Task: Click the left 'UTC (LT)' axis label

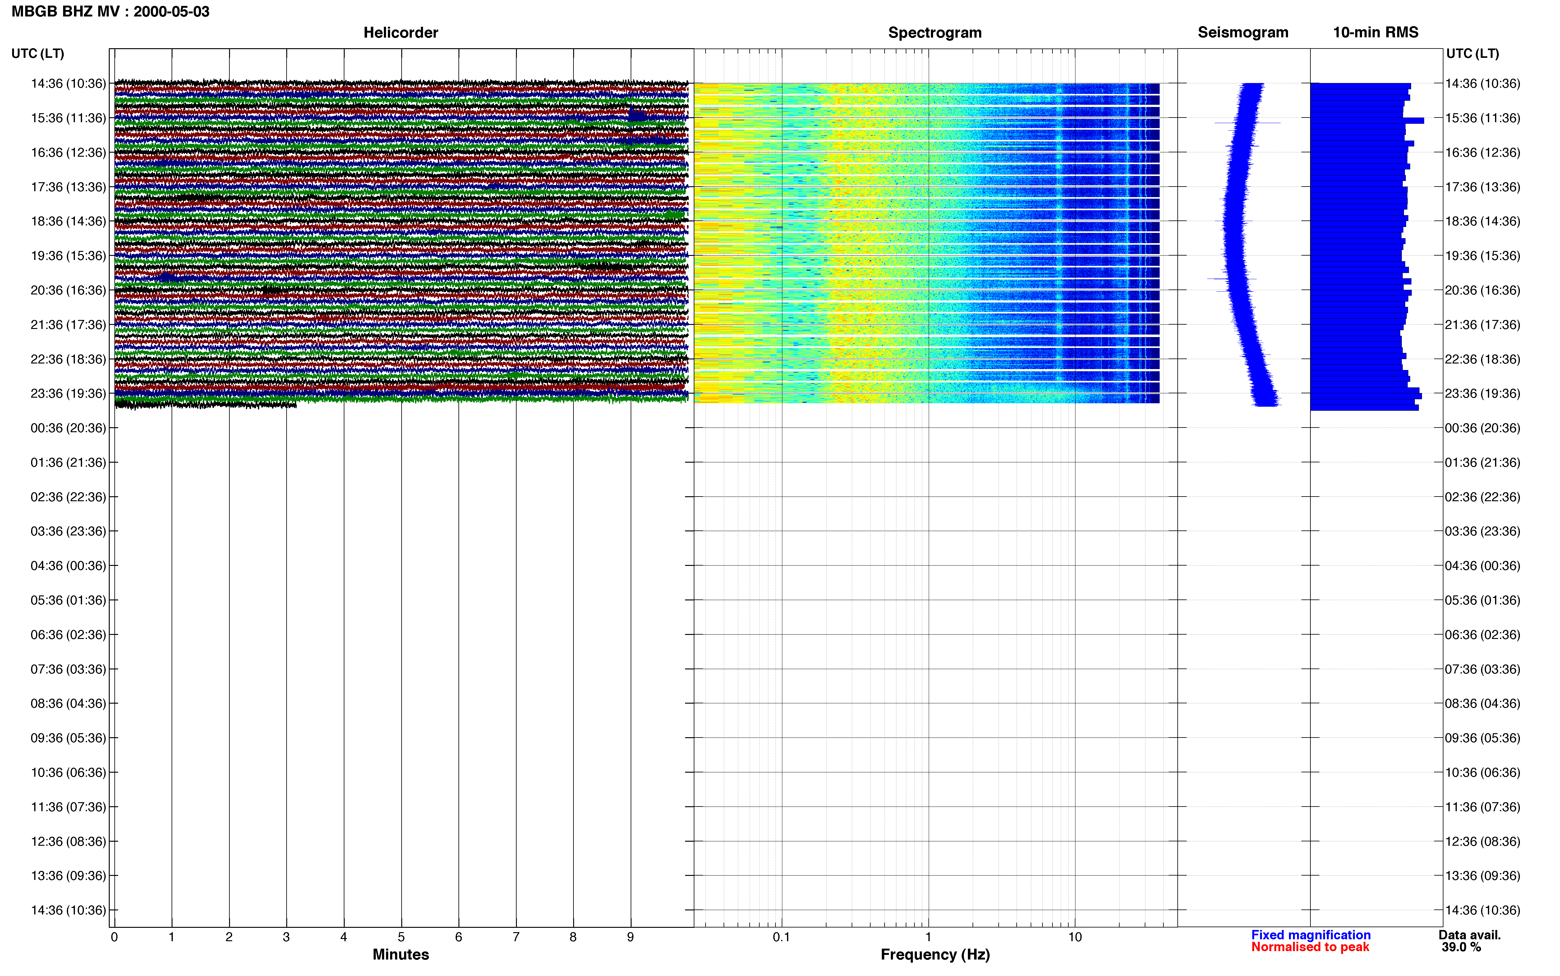Action: [37, 53]
